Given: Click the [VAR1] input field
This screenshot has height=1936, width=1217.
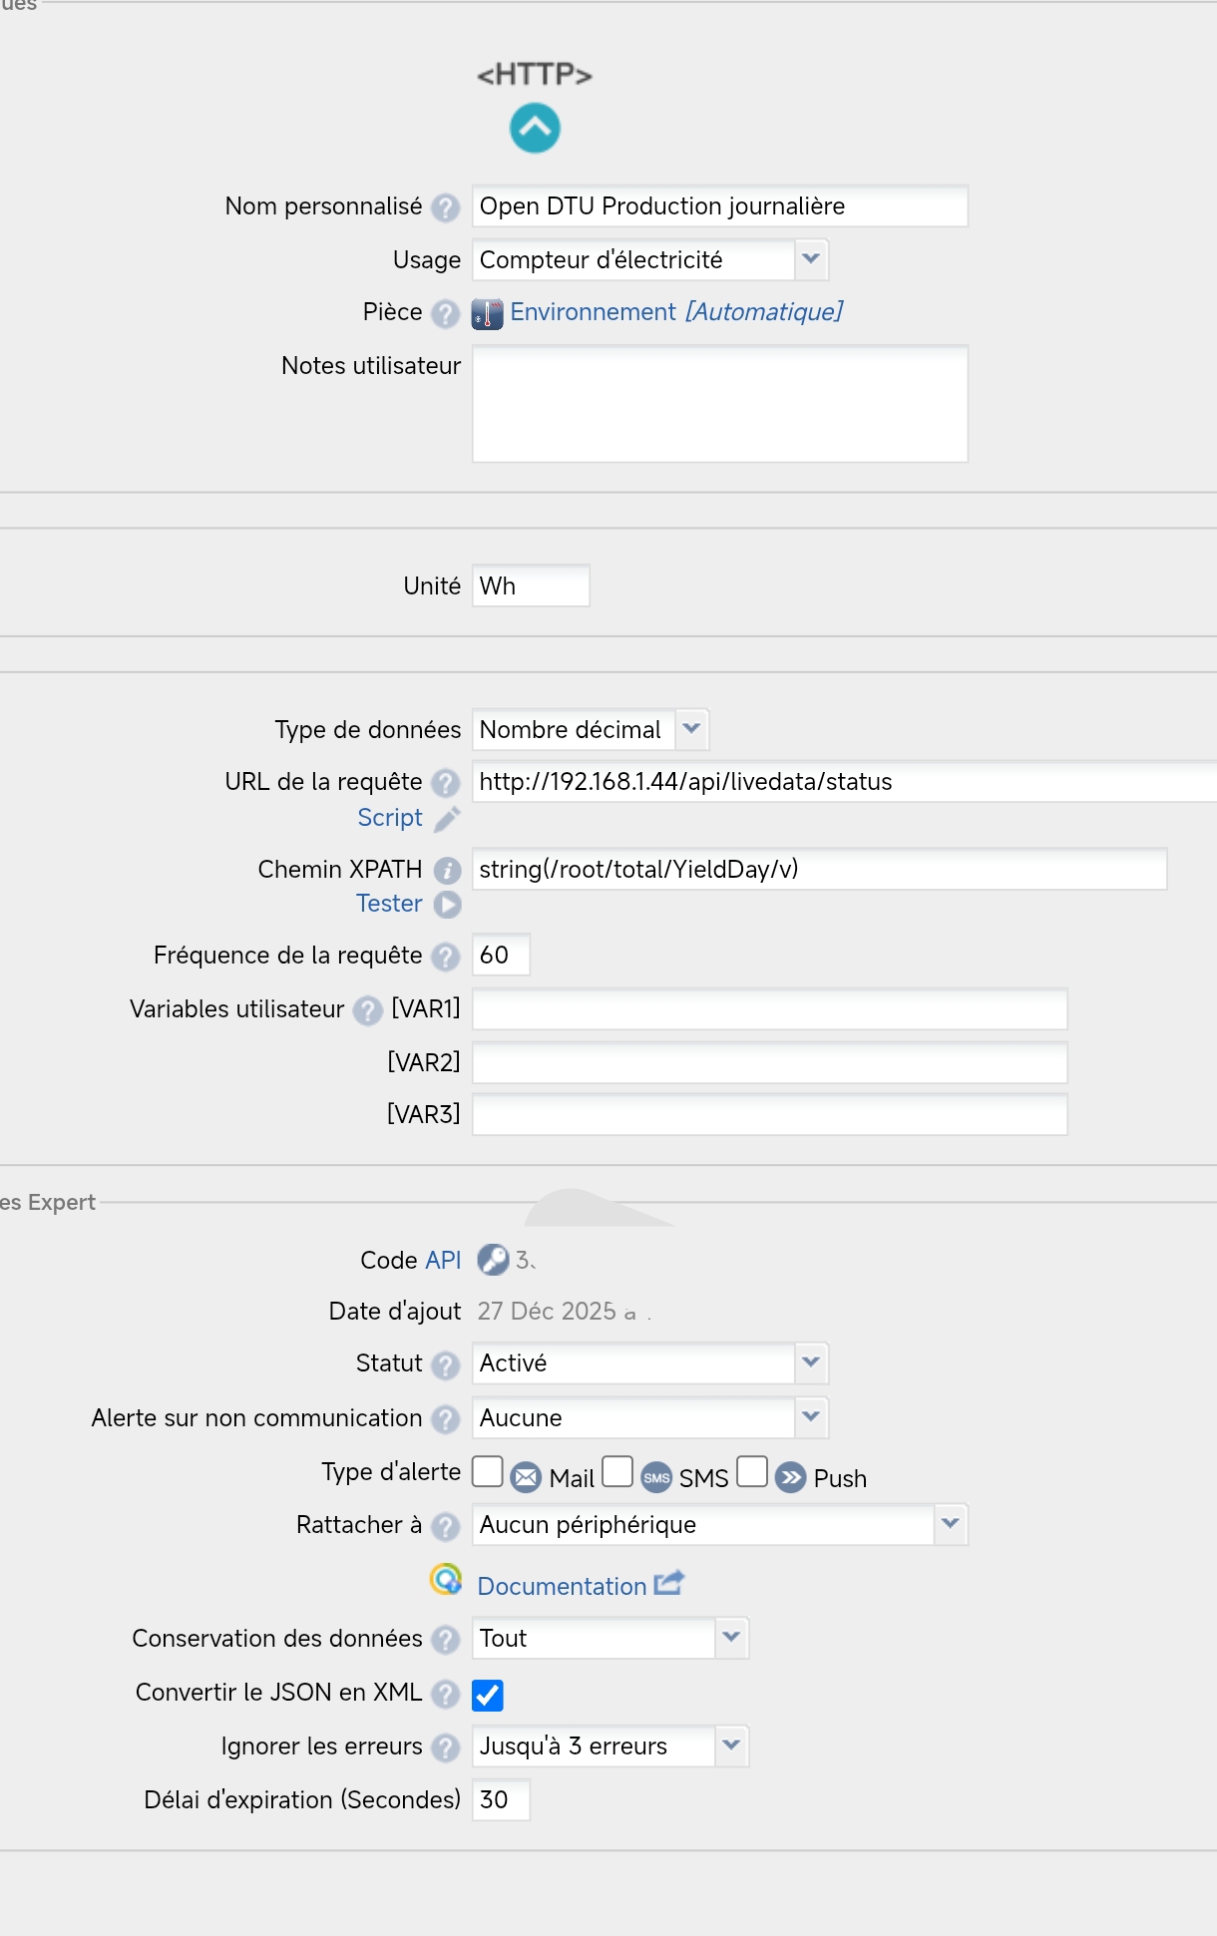Looking at the screenshot, I should tap(770, 1009).
